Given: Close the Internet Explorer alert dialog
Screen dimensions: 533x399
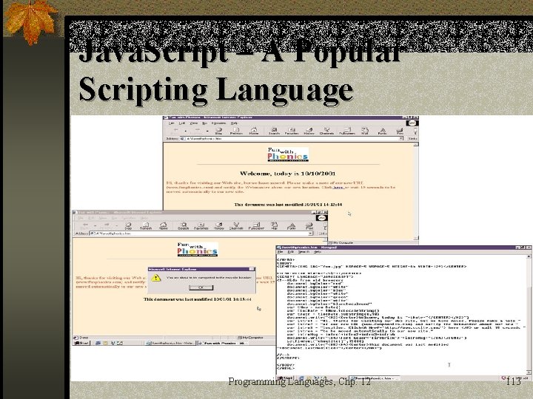Looking at the screenshot, I should click(252, 269).
